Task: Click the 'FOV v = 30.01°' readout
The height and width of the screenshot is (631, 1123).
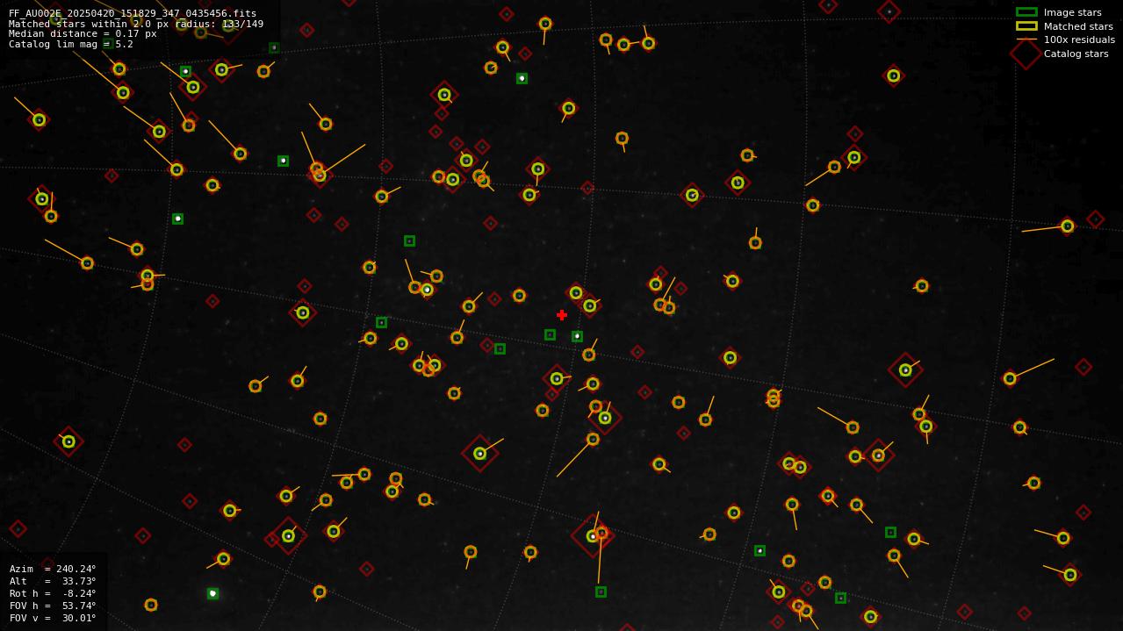Action: (x=53, y=618)
